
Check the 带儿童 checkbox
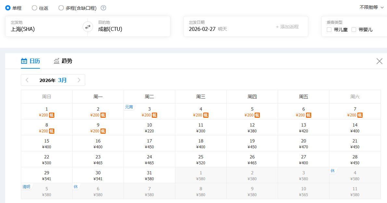point(329,30)
